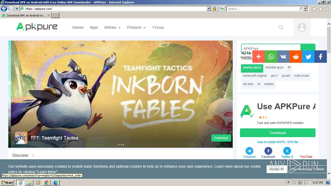Open the site search magnifier icon
This screenshot has height=186, width=331.
(281, 27)
